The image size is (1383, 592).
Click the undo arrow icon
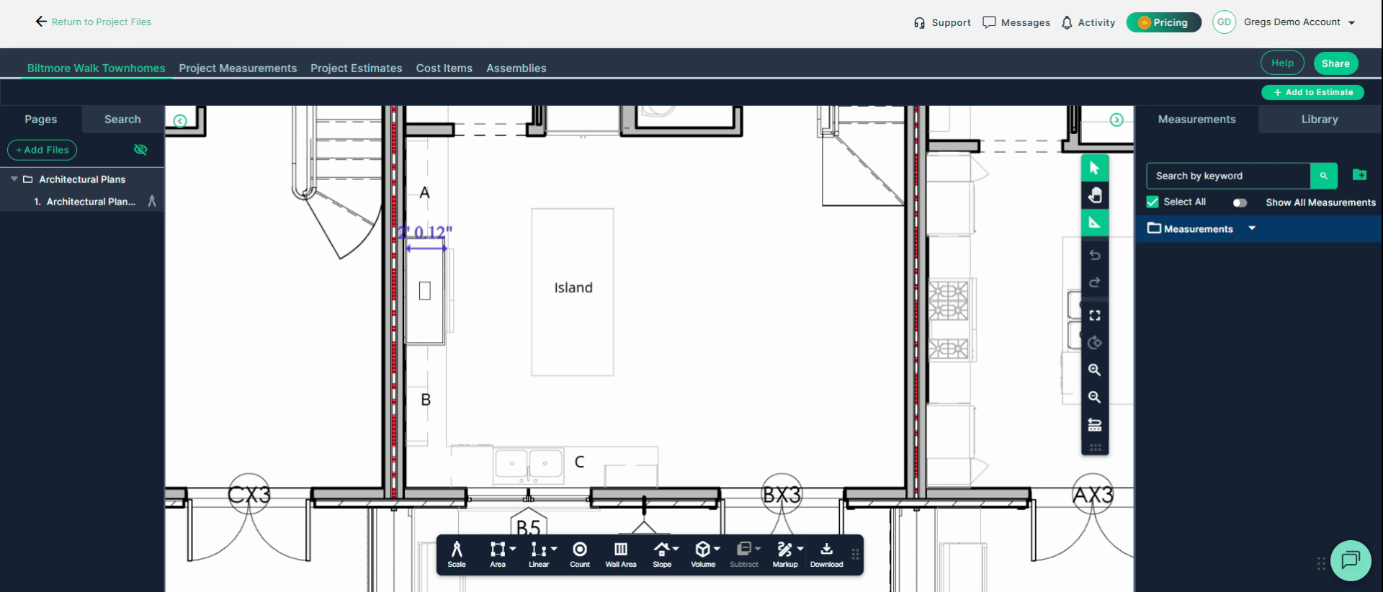[x=1095, y=255]
